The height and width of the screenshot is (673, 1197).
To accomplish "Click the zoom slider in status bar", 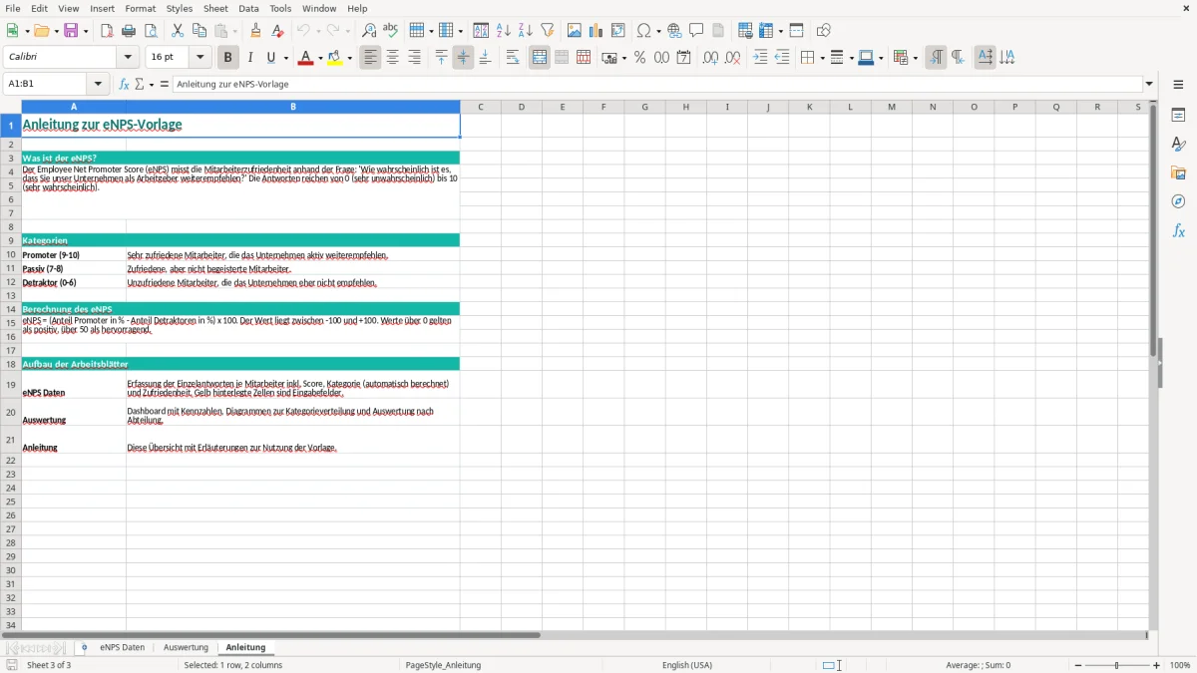I will coord(1116,665).
